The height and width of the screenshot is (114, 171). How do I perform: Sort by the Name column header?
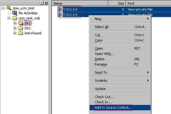(80, 3)
